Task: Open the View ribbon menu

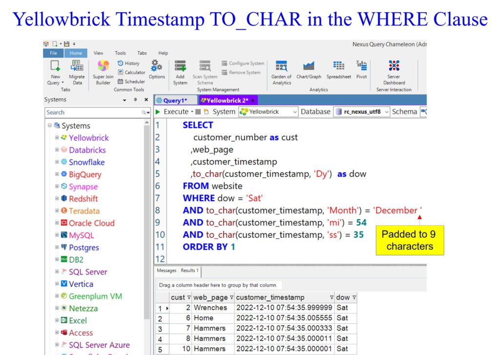Action: (x=98, y=53)
